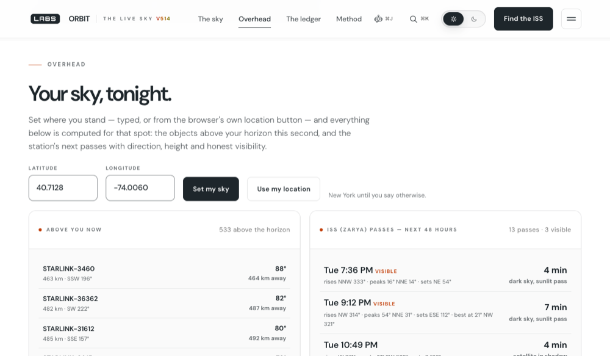
Task: Open the Method page
Action: (349, 19)
